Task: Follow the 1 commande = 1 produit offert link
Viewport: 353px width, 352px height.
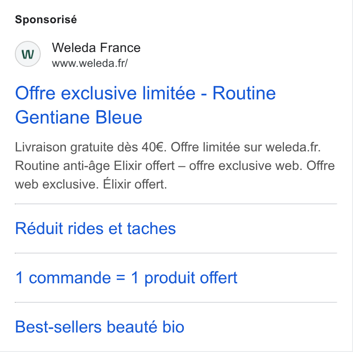Action: tap(126, 278)
